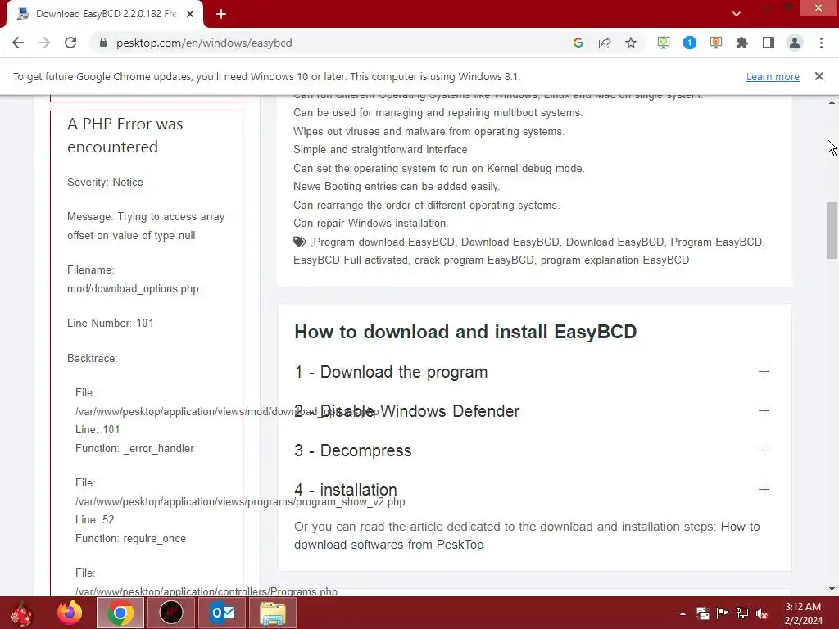Click filename mod/download_options.php text

coord(133,289)
